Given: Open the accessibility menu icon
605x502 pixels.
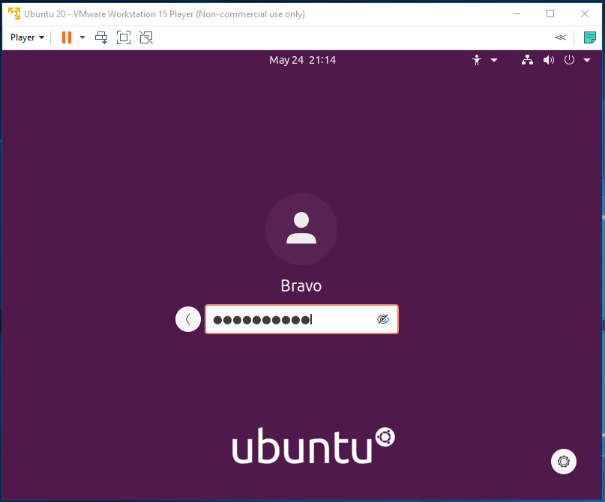Looking at the screenshot, I should click(x=477, y=60).
